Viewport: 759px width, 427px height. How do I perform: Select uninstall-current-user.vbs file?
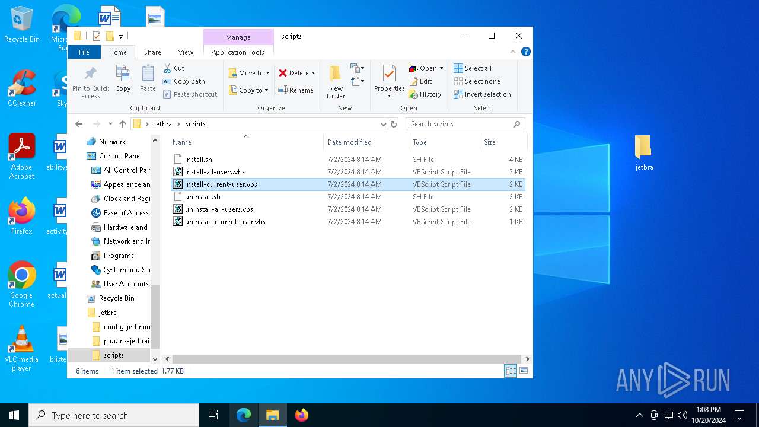click(347, 222)
